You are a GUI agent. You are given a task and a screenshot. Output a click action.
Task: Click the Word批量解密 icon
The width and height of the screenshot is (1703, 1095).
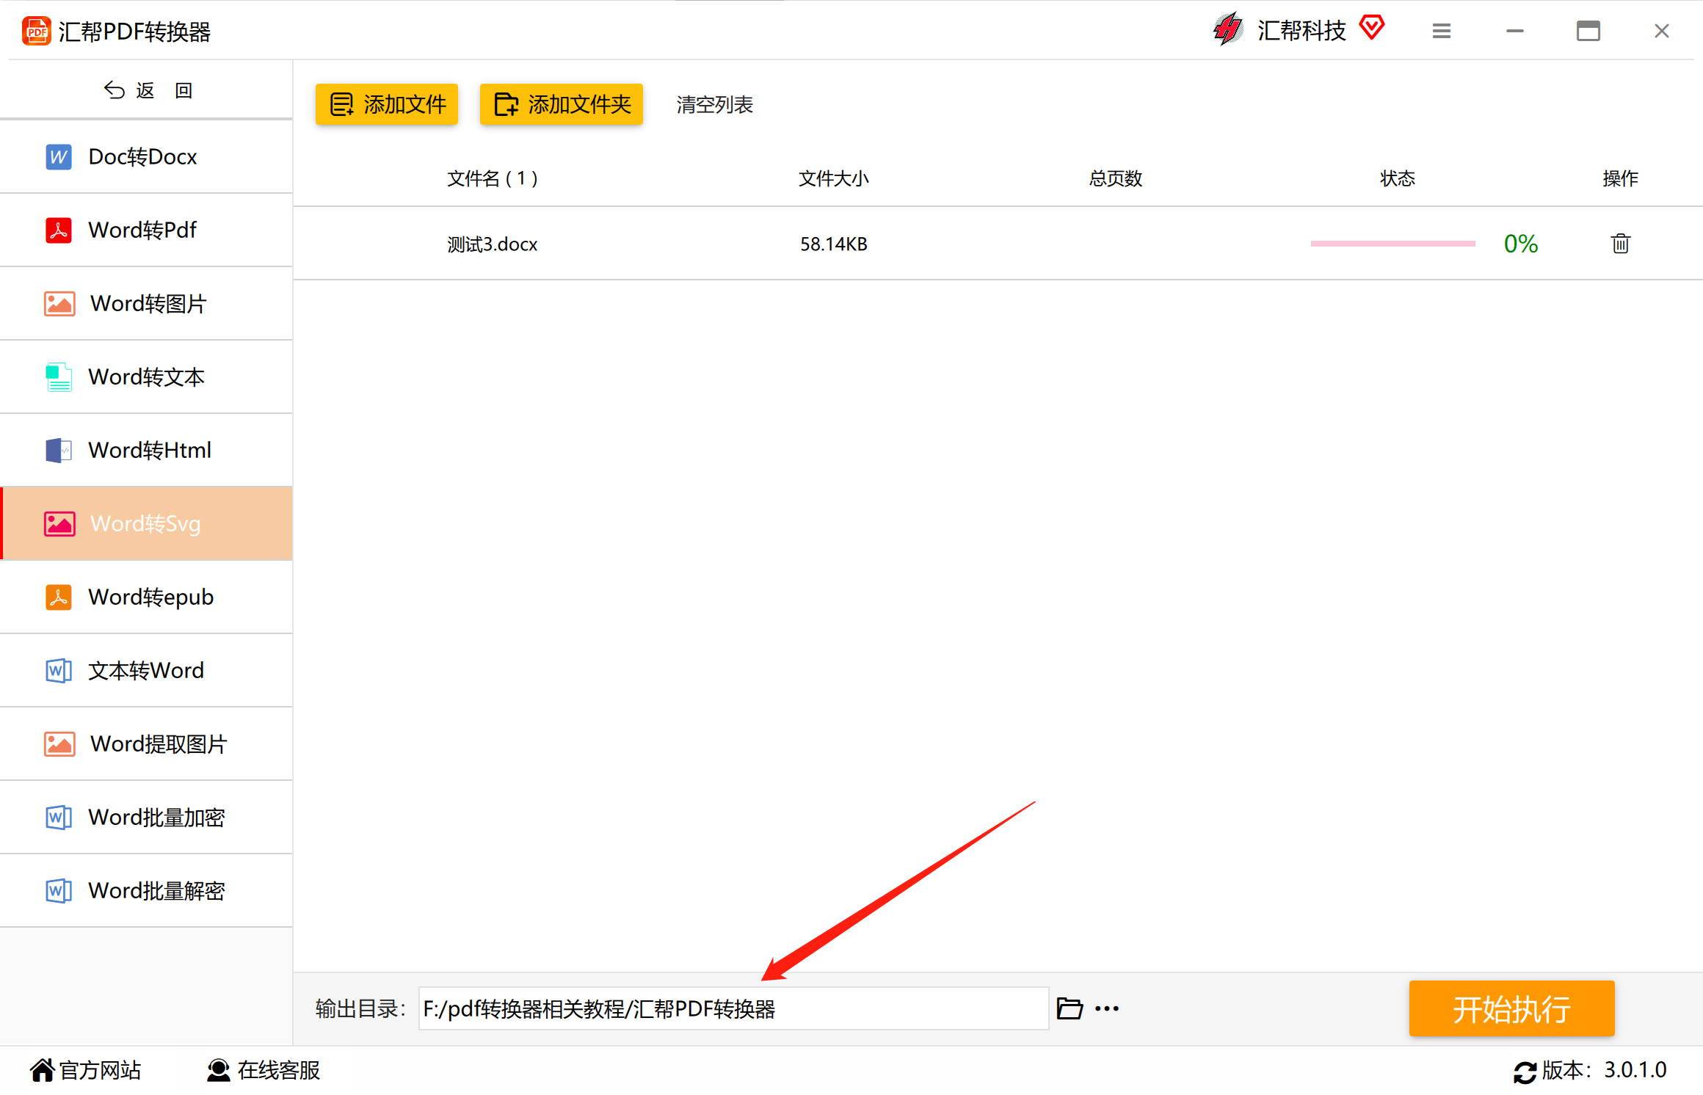(x=59, y=891)
